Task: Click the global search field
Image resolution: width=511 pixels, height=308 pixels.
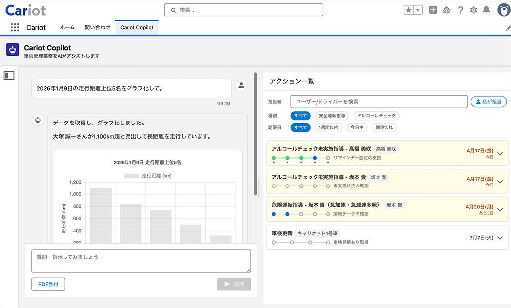Action: [x=244, y=10]
